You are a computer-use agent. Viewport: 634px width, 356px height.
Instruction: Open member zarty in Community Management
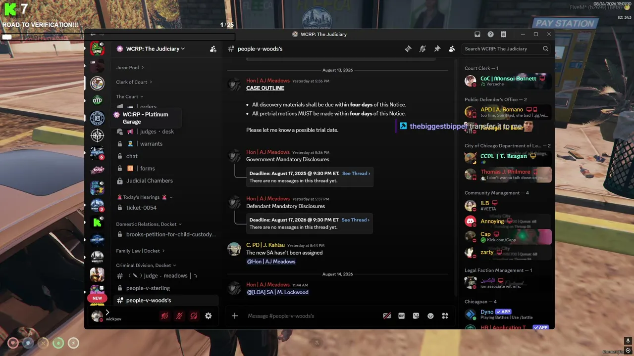click(507, 252)
